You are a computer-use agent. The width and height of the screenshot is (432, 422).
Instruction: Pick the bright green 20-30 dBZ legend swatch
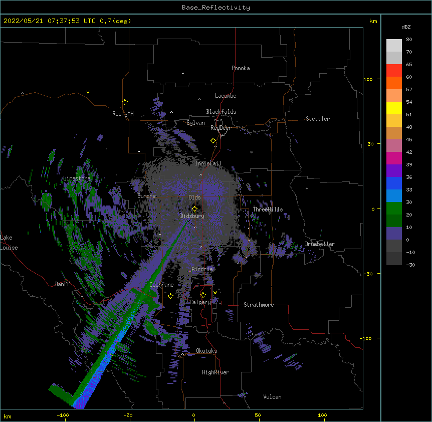[394, 208]
